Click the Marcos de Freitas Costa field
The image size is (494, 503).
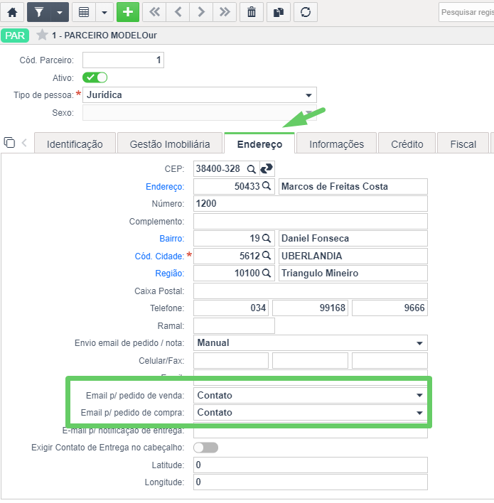click(x=353, y=186)
